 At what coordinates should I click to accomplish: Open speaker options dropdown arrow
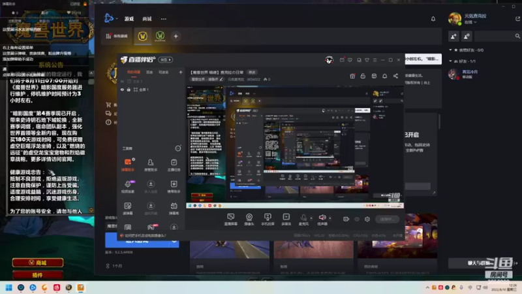[330, 218]
